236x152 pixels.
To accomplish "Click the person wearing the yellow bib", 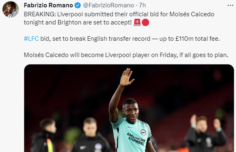I will click(44, 135).
